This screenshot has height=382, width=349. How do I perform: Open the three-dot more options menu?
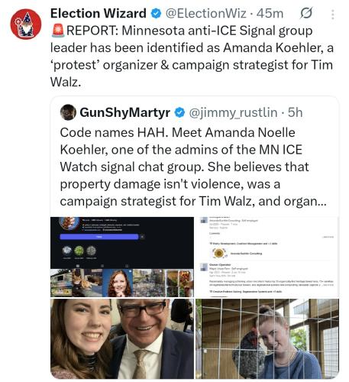[333, 15]
